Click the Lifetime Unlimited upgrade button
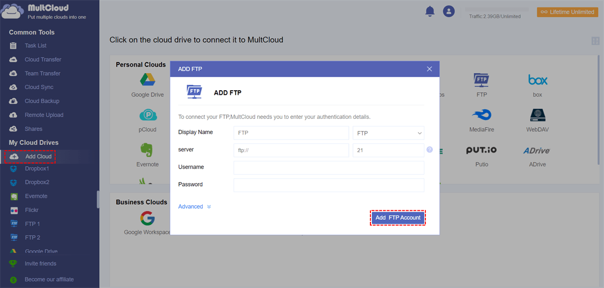The height and width of the screenshot is (288, 604). coord(567,12)
